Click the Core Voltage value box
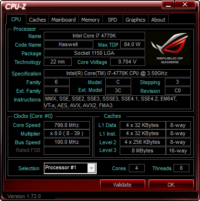The image size is (200, 201). pos(127,62)
